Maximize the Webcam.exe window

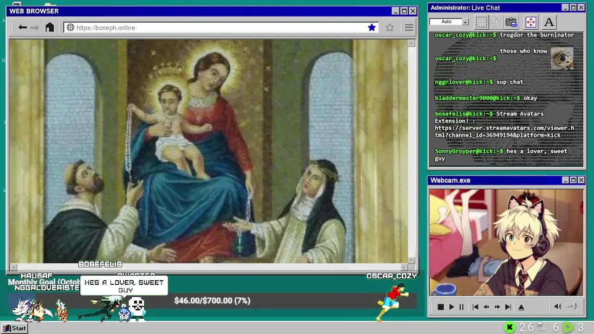[x=573, y=180]
